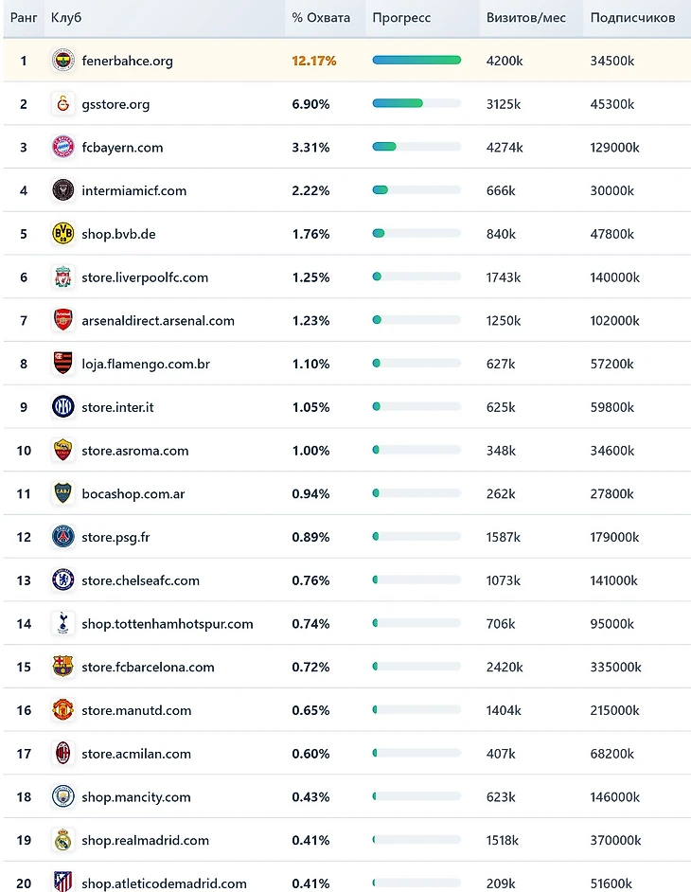The height and width of the screenshot is (892, 691).
Task: Click the Borussia Dortmund BVB logo
Action: (62, 234)
